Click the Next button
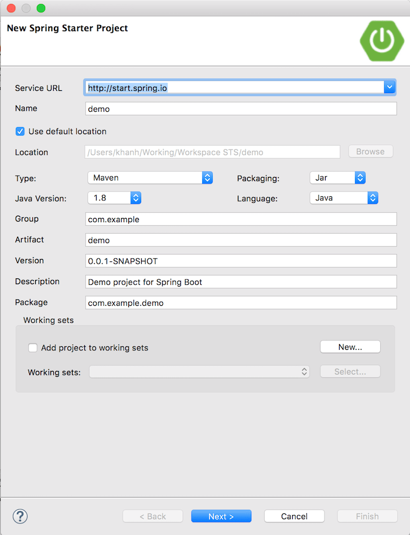Screen dimensions: 410x535 [221, 516]
